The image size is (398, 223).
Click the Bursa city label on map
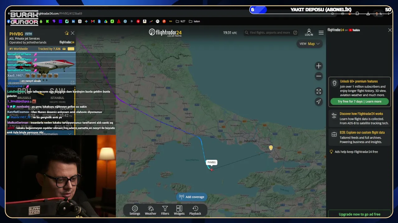point(255,212)
